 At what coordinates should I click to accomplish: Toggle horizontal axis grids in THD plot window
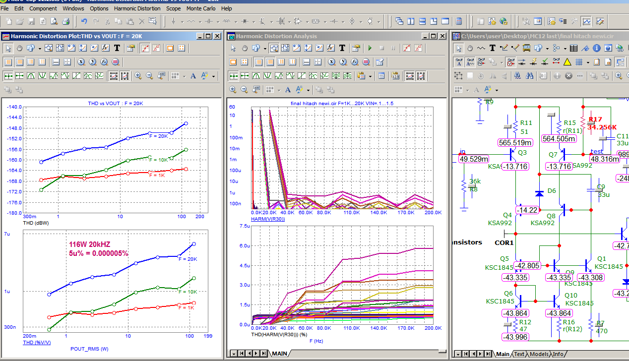tap(8, 62)
